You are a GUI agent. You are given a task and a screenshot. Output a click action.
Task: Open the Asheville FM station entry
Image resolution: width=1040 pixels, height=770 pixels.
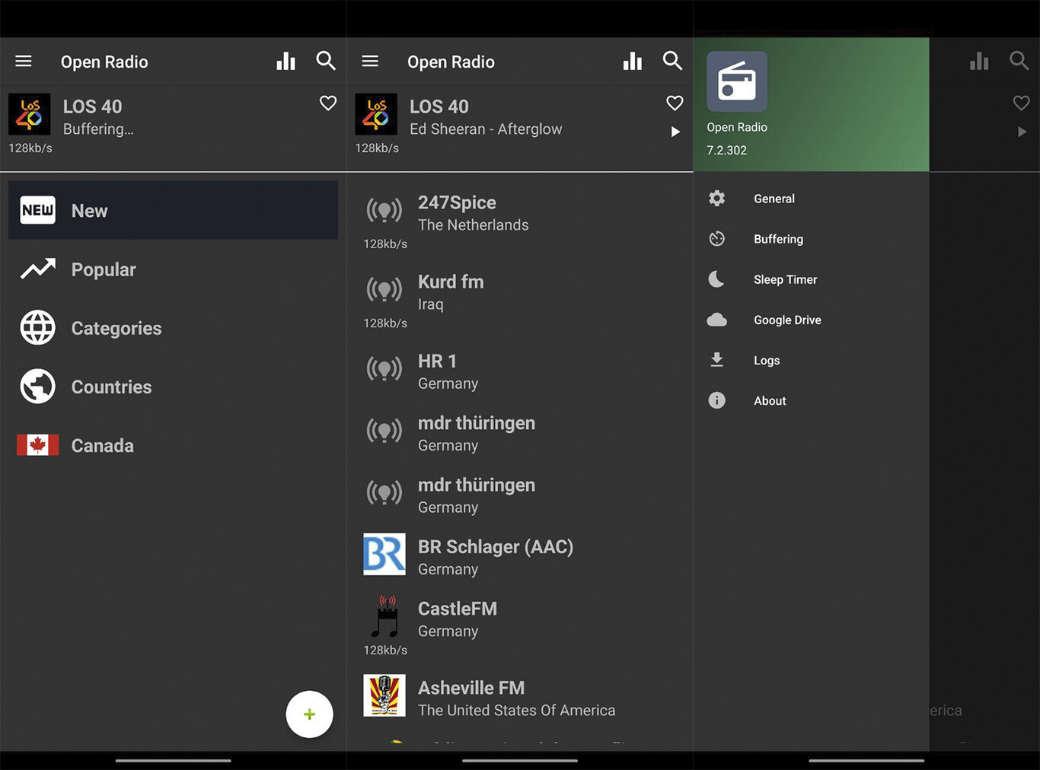471,687
